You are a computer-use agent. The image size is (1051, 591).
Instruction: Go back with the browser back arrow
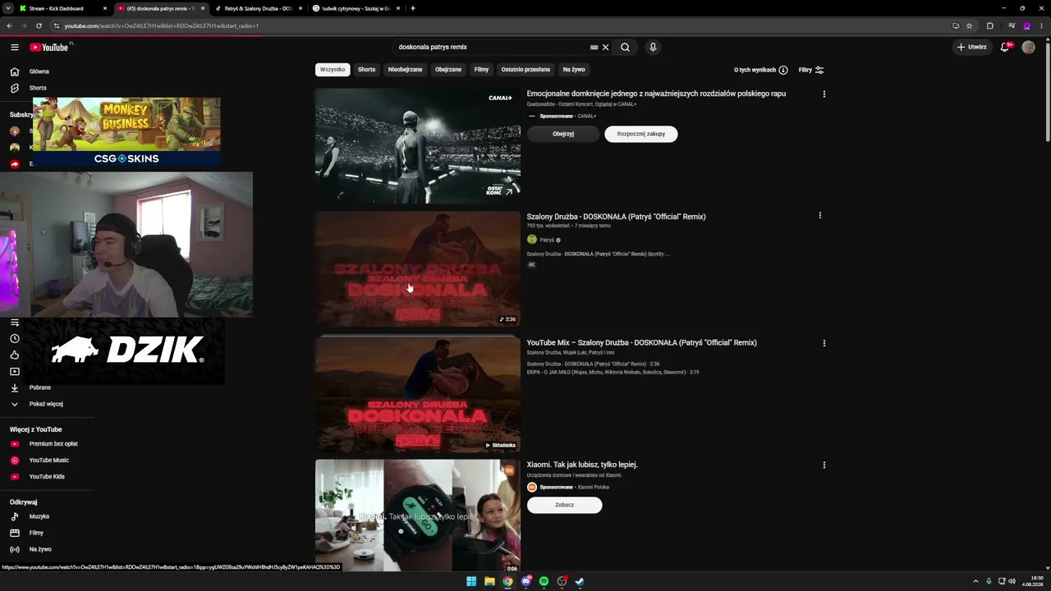(9, 25)
